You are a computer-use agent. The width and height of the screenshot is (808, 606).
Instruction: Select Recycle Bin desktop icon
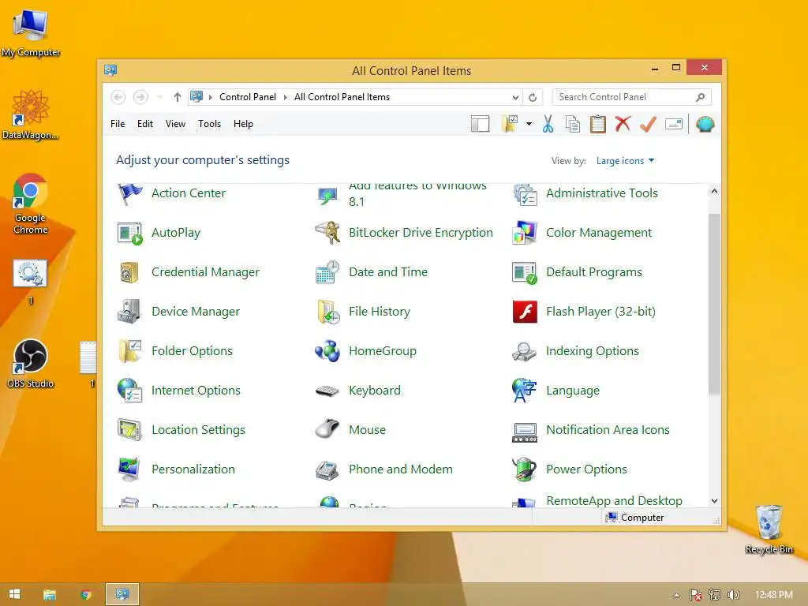[x=769, y=529]
